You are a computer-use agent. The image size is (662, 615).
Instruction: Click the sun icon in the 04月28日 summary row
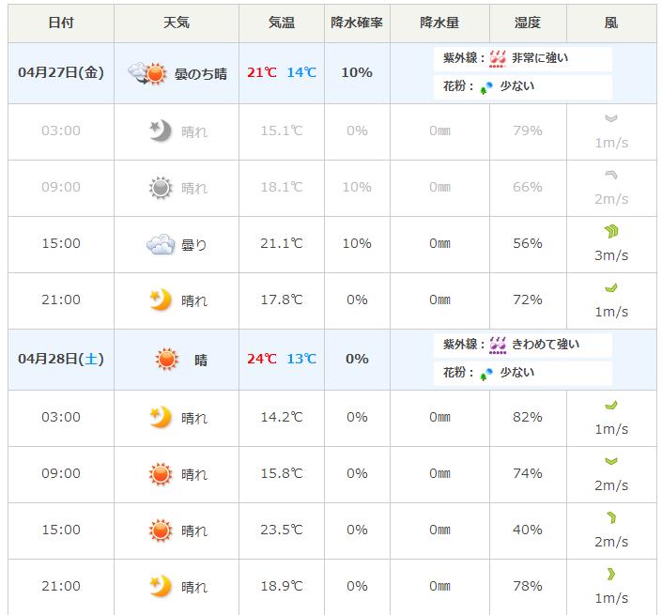click(x=167, y=359)
